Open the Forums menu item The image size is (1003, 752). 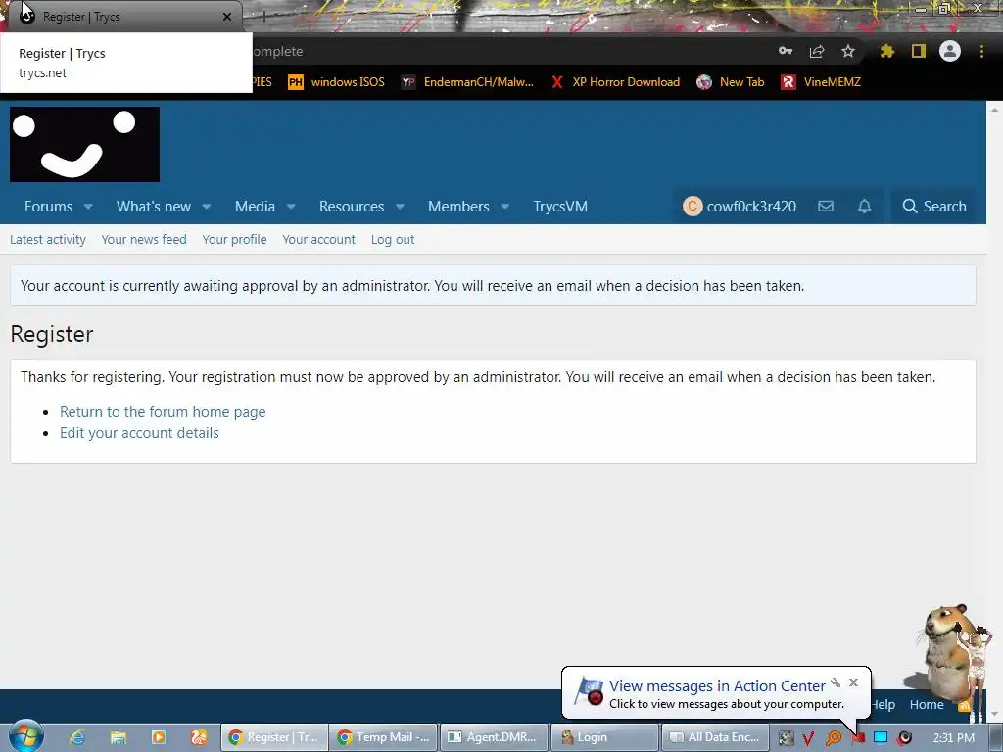point(49,207)
